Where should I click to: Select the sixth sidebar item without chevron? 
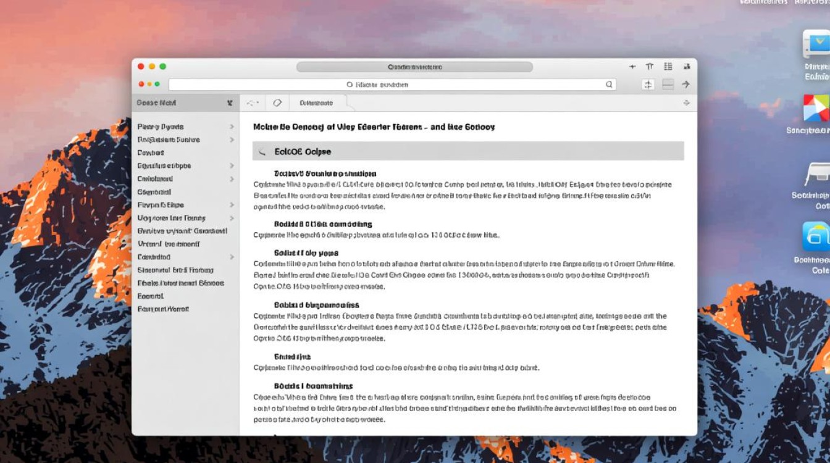coord(154,192)
